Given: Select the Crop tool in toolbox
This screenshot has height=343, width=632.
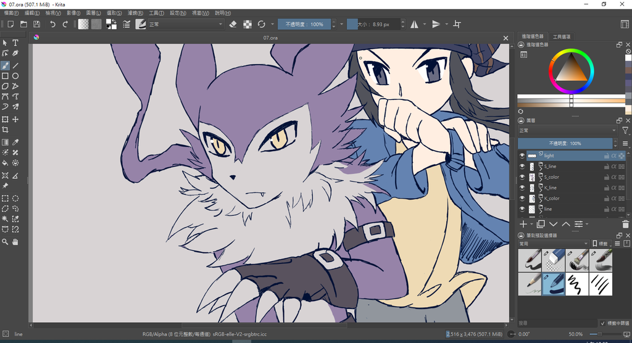Looking at the screenshot, I should (x=5, y=130).
